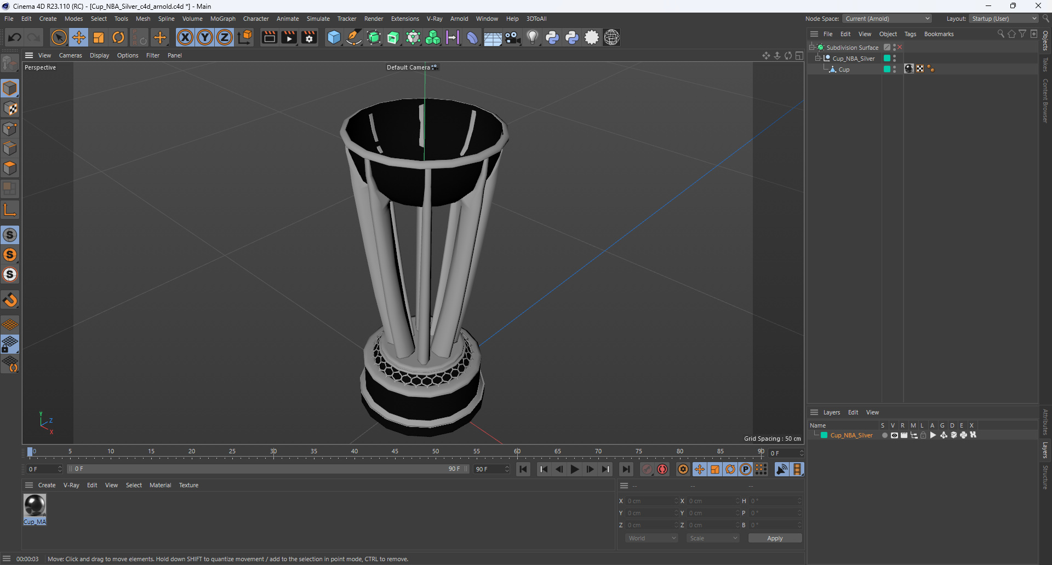The image size is (1052, 565).
Task: Click Cup_NBA_Silver layer color swatch
Action: (824, 435)
